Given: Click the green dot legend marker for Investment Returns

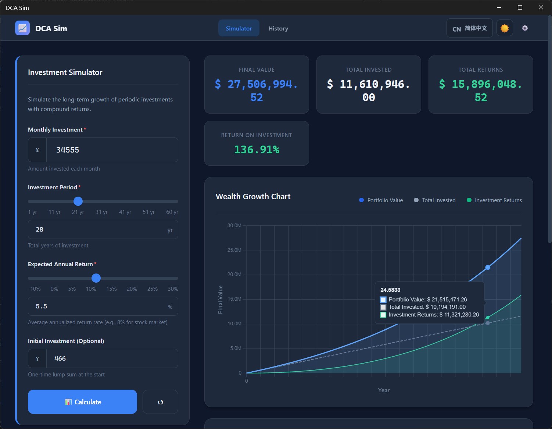Looking at the screenshot, I should [469, 200].
